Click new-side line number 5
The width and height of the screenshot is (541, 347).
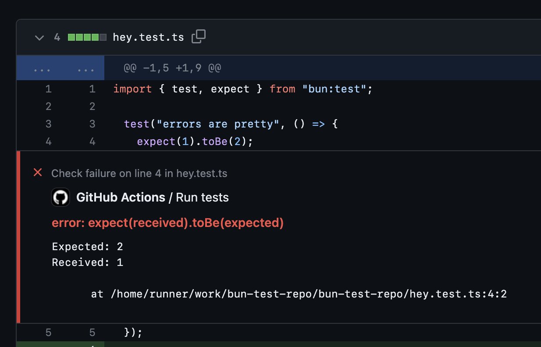(92, 333)
